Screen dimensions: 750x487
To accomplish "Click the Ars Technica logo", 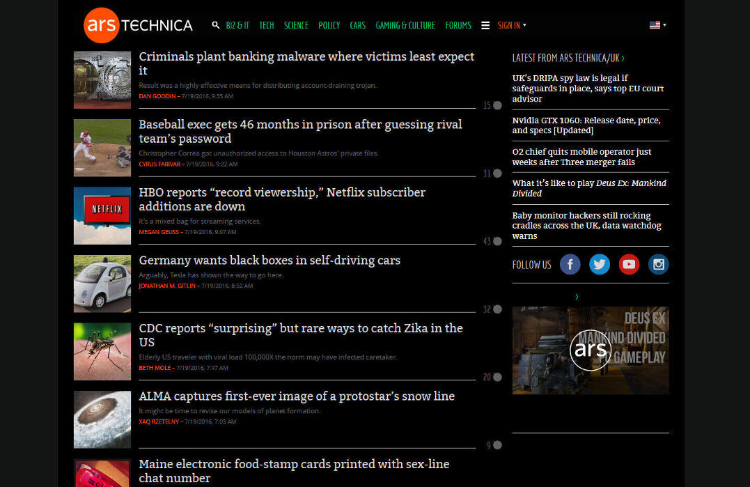I will (136, 25).
